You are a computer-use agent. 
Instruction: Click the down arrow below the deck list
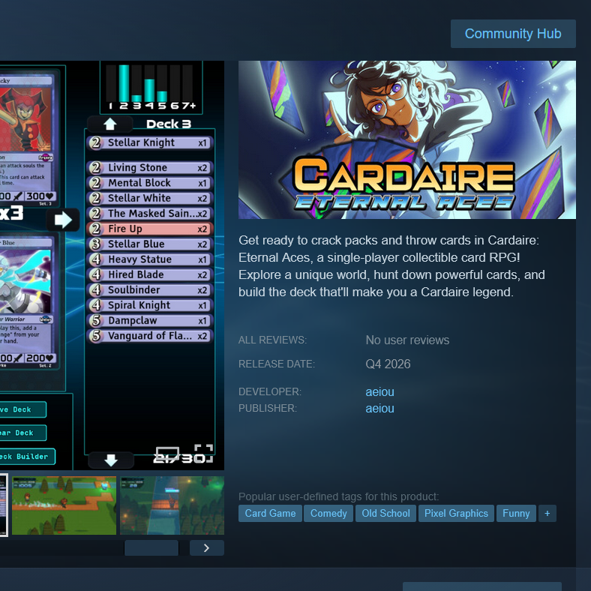pyautogui.click(x=111, y=460)
